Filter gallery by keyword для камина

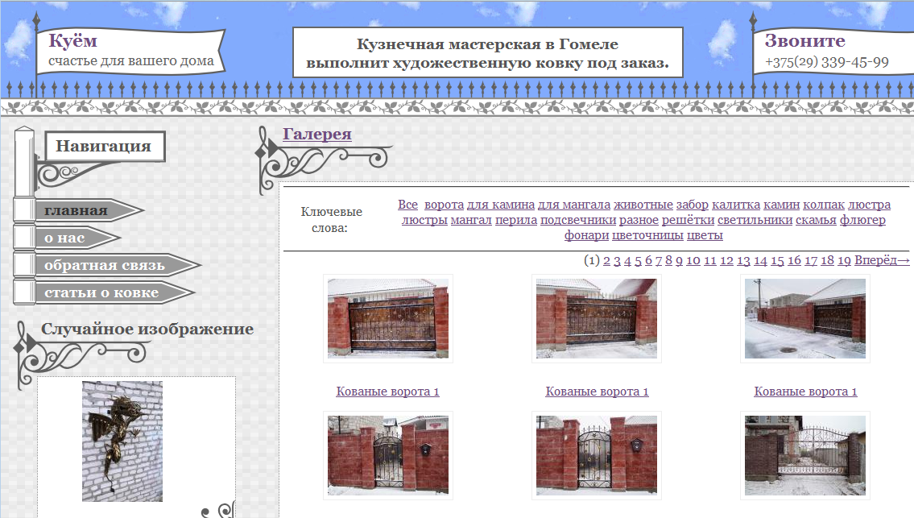pos(501,205)
